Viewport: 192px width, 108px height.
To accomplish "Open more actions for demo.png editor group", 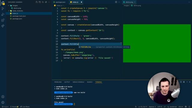I will (189, 2).
